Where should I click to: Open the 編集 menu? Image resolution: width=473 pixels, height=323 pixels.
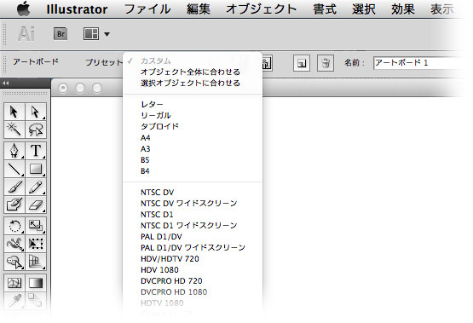pos(199,9)
